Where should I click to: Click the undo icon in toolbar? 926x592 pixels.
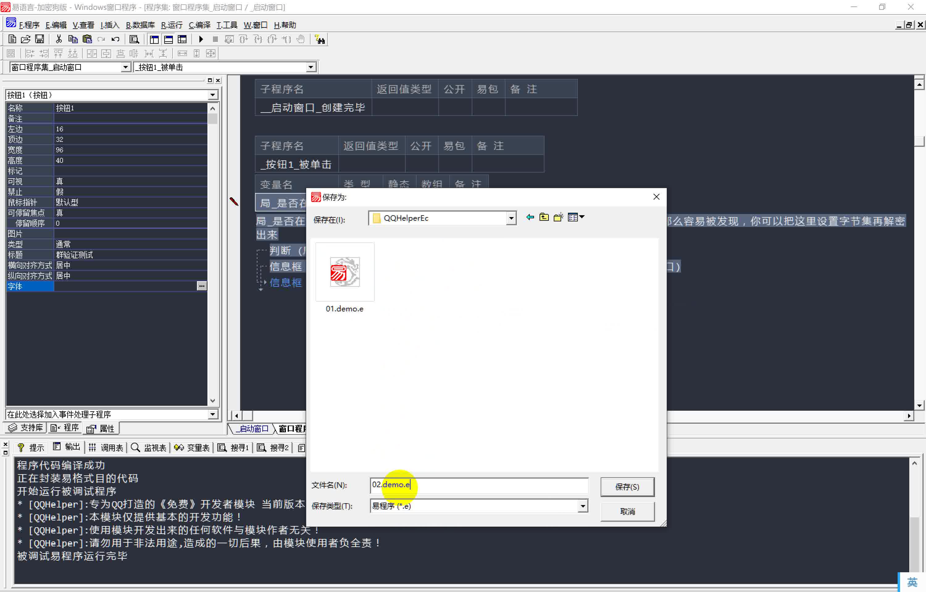point(115,40)
